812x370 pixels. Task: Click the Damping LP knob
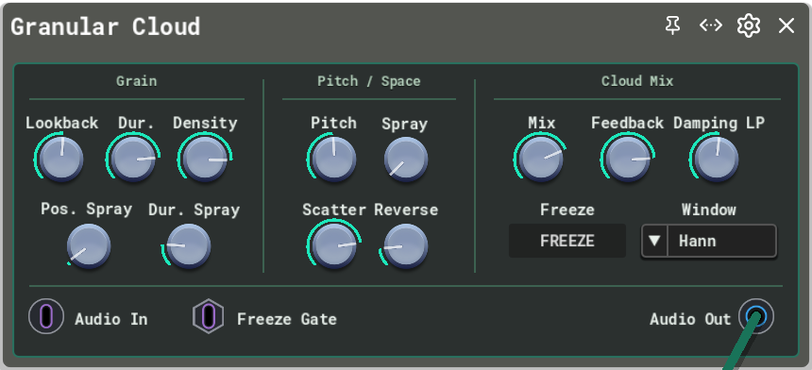point(717,160)
